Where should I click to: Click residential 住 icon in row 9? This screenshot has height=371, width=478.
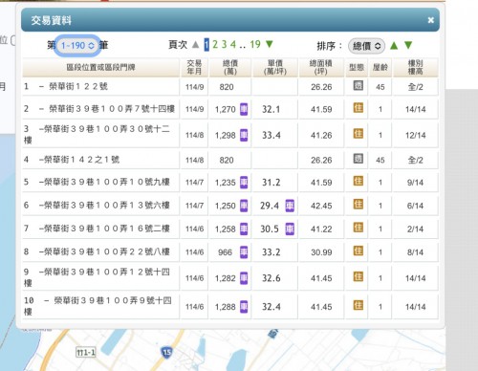click(358, 276)
